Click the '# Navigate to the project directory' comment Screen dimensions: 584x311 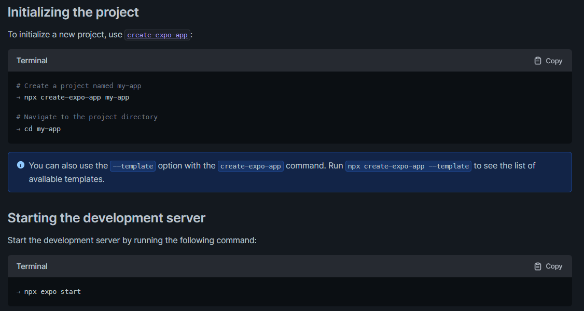pyautogui.click(x=87, y=117)
